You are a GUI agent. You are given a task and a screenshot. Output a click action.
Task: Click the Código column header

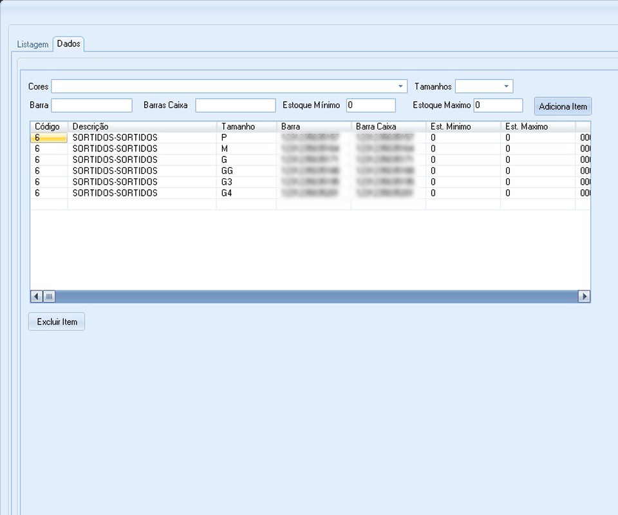pyautogui.click(x=48, y=127)
